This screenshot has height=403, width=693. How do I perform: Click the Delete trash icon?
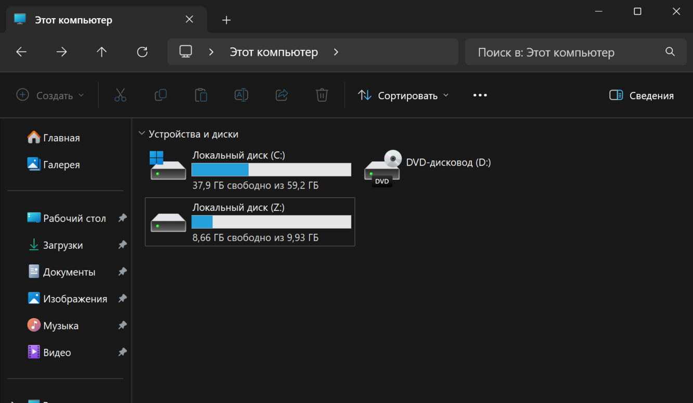point(322,95)
